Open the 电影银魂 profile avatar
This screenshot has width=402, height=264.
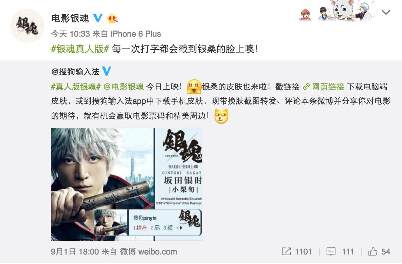coord(27,26)
